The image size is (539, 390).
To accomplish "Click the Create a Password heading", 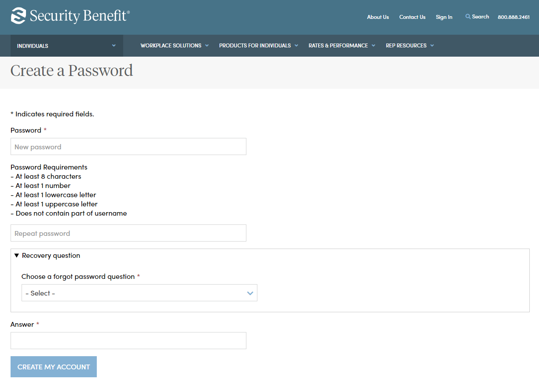I will [72, 71].
